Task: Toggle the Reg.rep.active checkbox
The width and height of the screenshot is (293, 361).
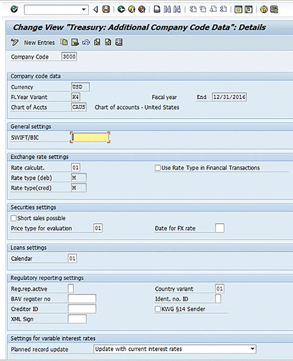Action: (71, 289)
